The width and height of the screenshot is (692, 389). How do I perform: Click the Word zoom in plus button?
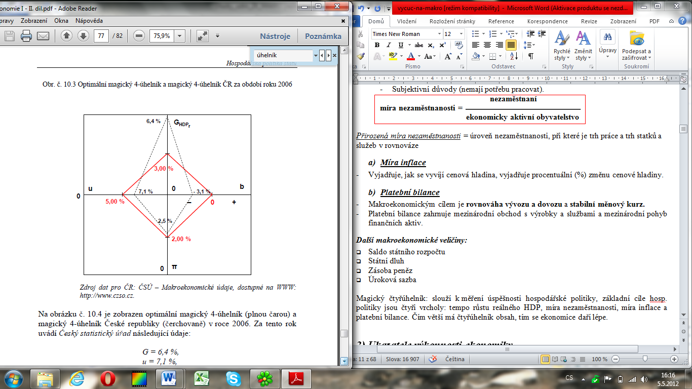pos(674,359)
